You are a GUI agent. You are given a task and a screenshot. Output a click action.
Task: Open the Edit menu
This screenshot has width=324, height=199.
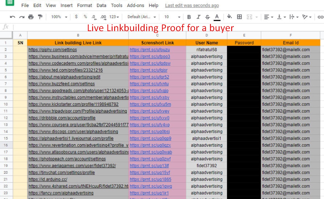pos(37,5)
